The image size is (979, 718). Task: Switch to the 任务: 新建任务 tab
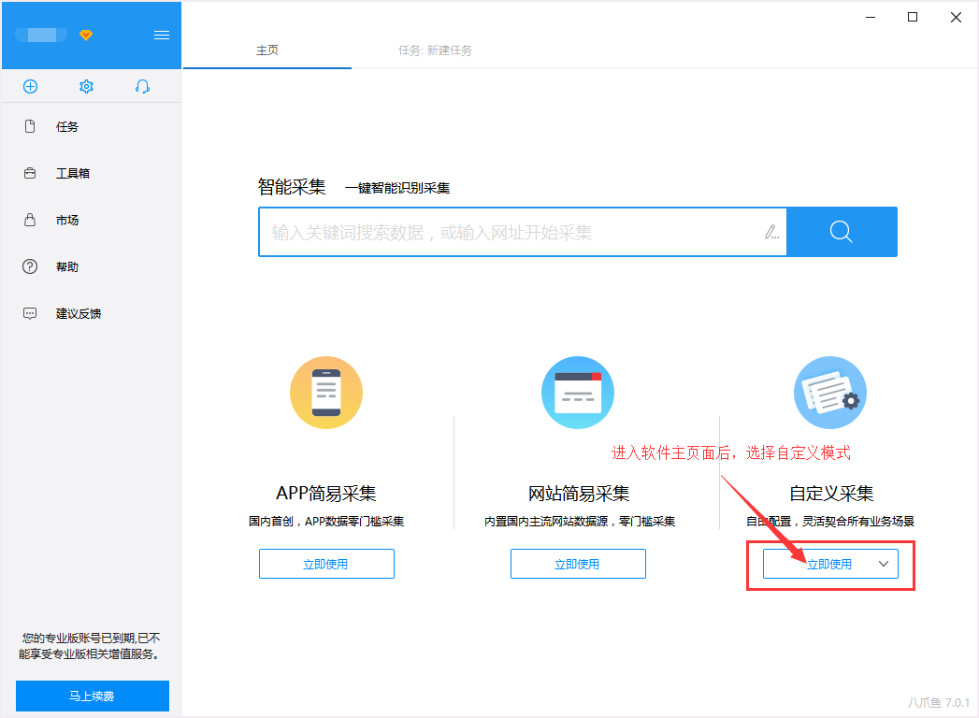pyautogui.click(x=435, y=50)
